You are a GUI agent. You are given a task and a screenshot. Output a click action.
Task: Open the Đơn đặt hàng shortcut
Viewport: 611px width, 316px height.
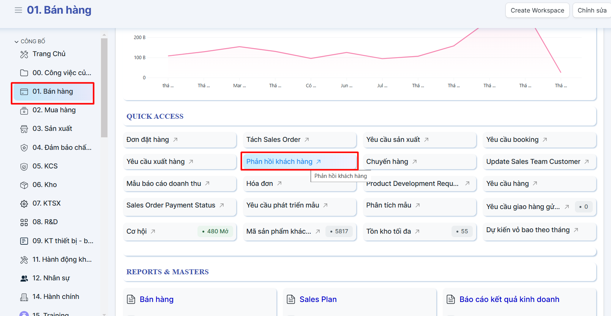click(x=148, y=140)
